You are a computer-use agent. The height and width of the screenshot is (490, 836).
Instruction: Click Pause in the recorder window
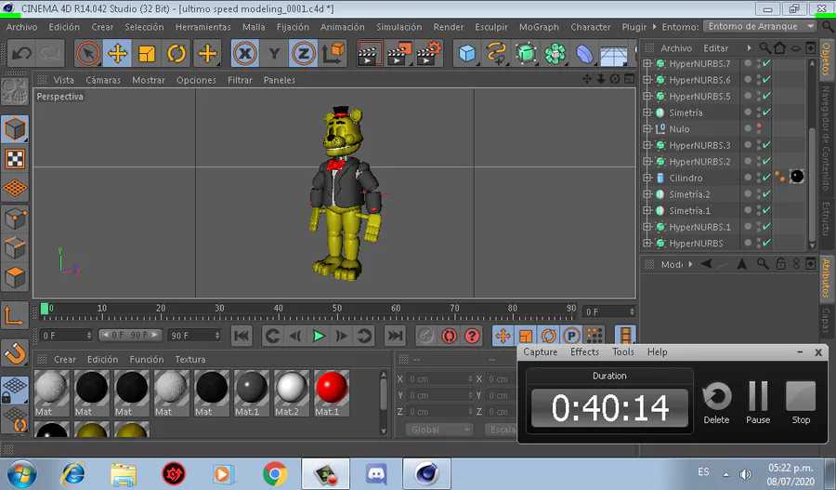point(758,403)
